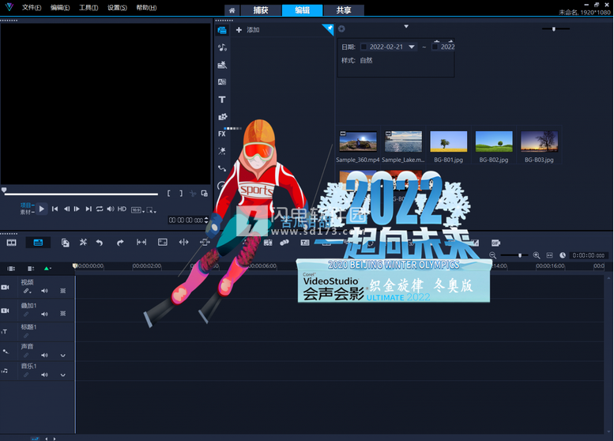Screen dimensions: 614x441
Task: Click the Roll tool icon
Action: (x=183, y=243)
